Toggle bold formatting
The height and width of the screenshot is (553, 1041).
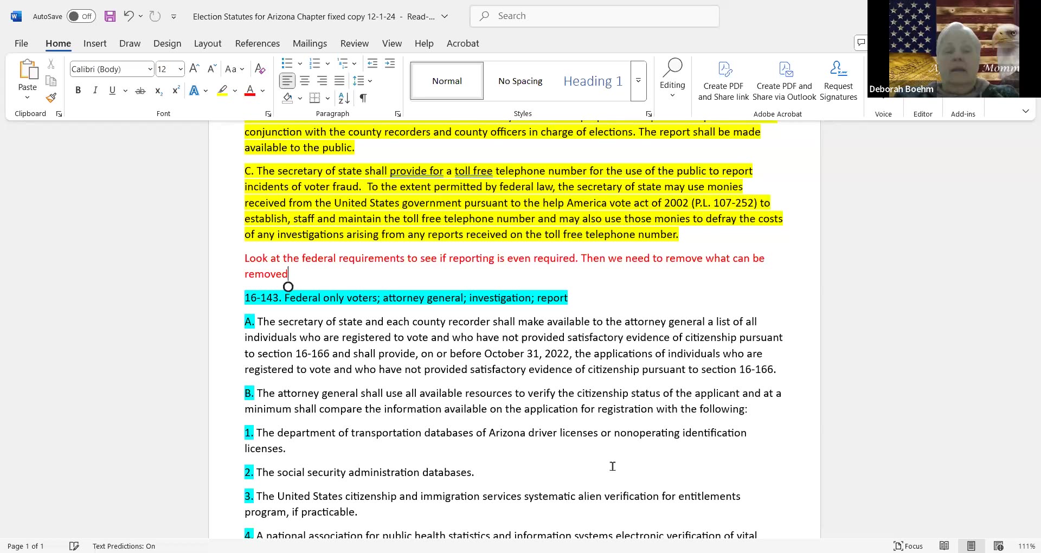(x=78, y=90)
